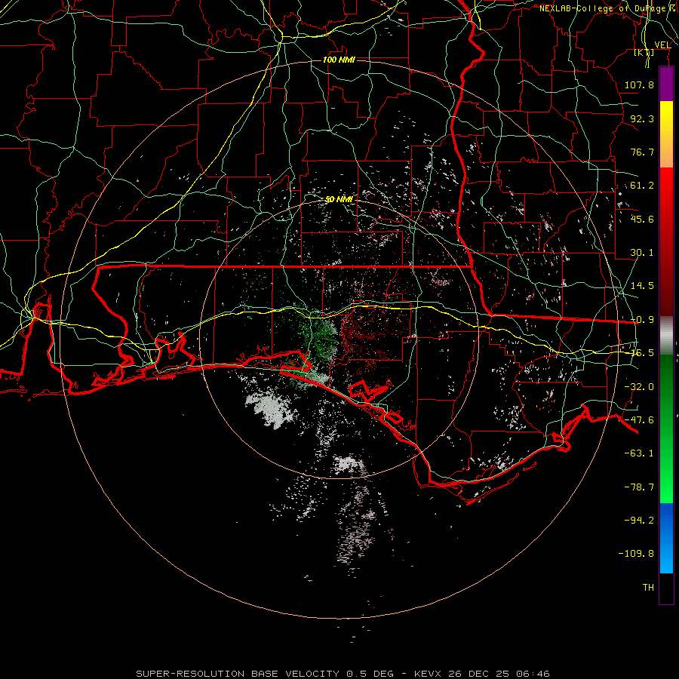The image size is (679, 679).
Task: Click the 76.7 velocity scale label
Action: [642, 152]
